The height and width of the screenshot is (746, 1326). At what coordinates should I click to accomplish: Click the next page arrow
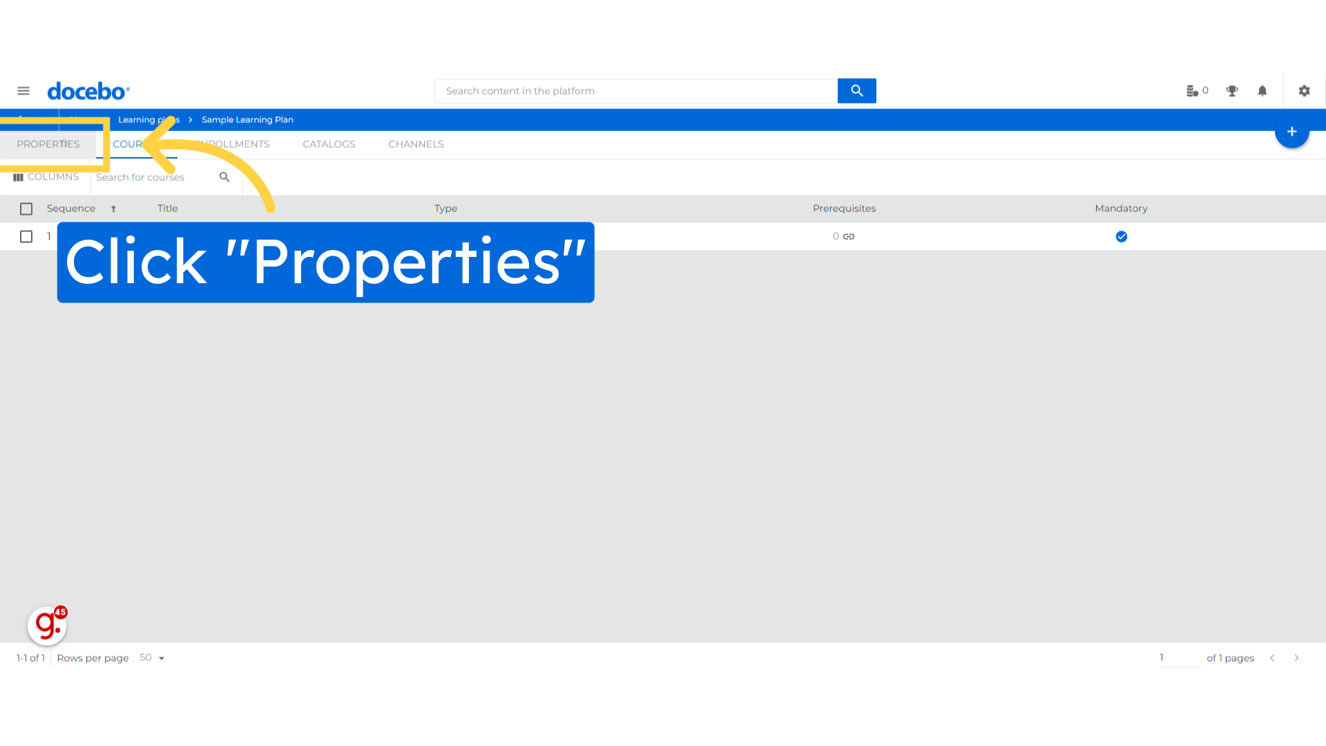tap(1297, 657)
